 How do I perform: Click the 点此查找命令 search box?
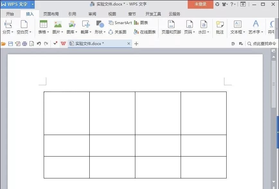tap(262, 44)
